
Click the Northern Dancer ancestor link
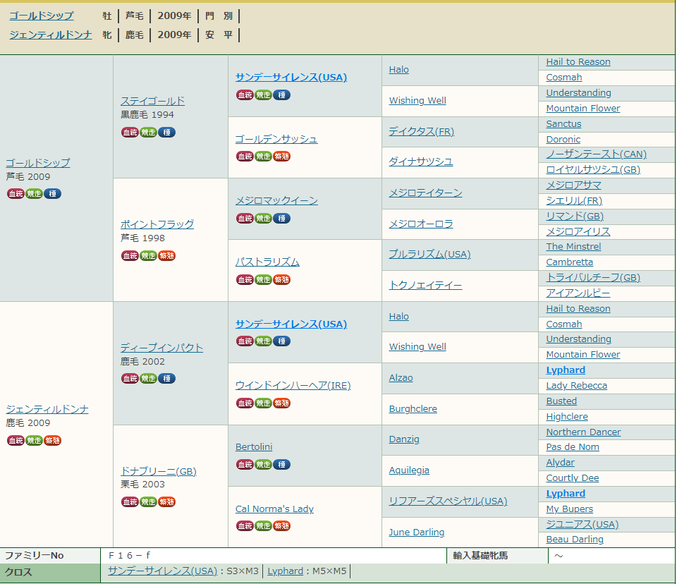click(x=583, y=432)
